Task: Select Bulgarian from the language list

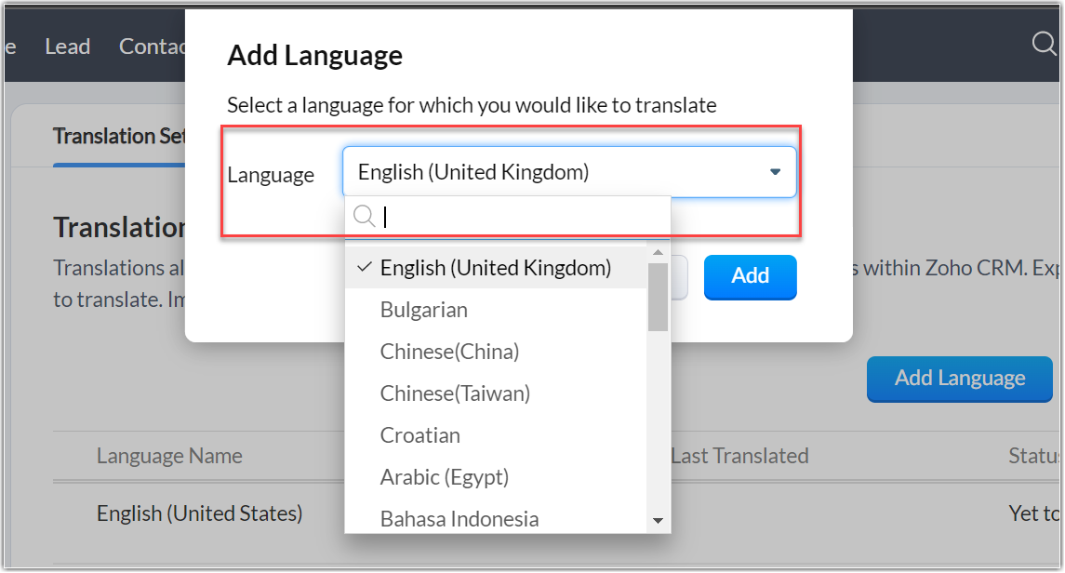Action: pyautogui.click(x=424, y=310)
